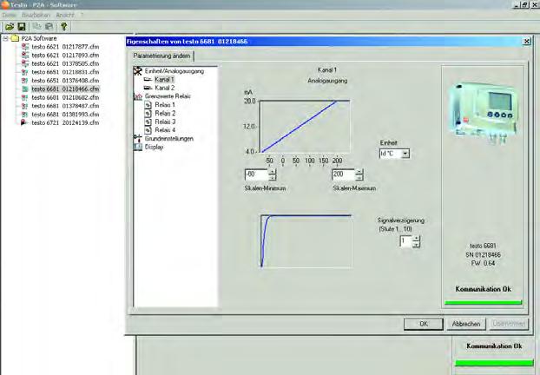Select the Parametrierung ändern tab

[x=161, y=56]
